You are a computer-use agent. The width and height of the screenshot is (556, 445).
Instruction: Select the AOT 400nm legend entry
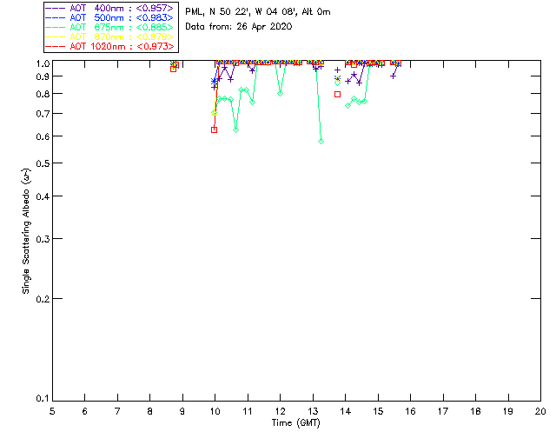click(x=109, y=8)
